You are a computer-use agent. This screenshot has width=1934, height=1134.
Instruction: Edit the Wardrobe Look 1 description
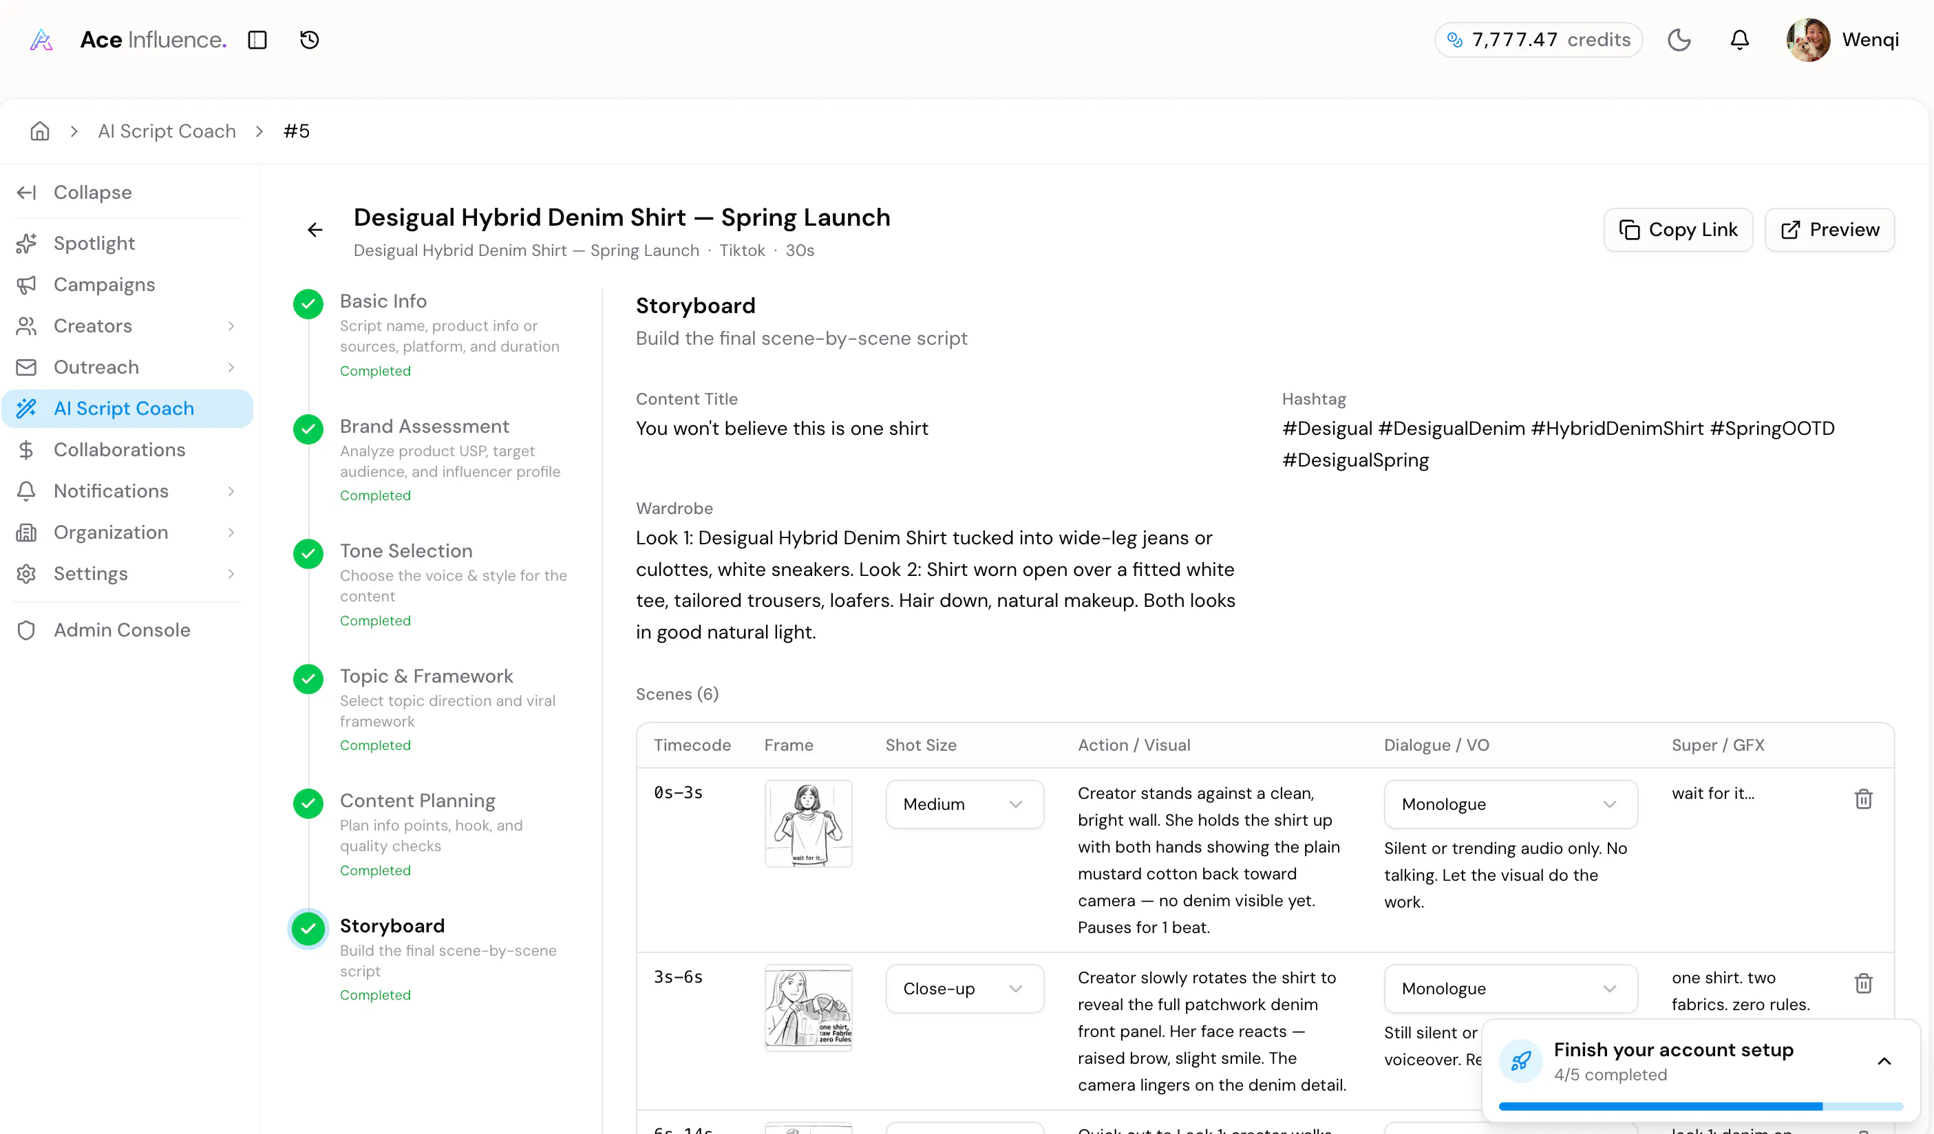pyautogui.click(x=935, y=586)
